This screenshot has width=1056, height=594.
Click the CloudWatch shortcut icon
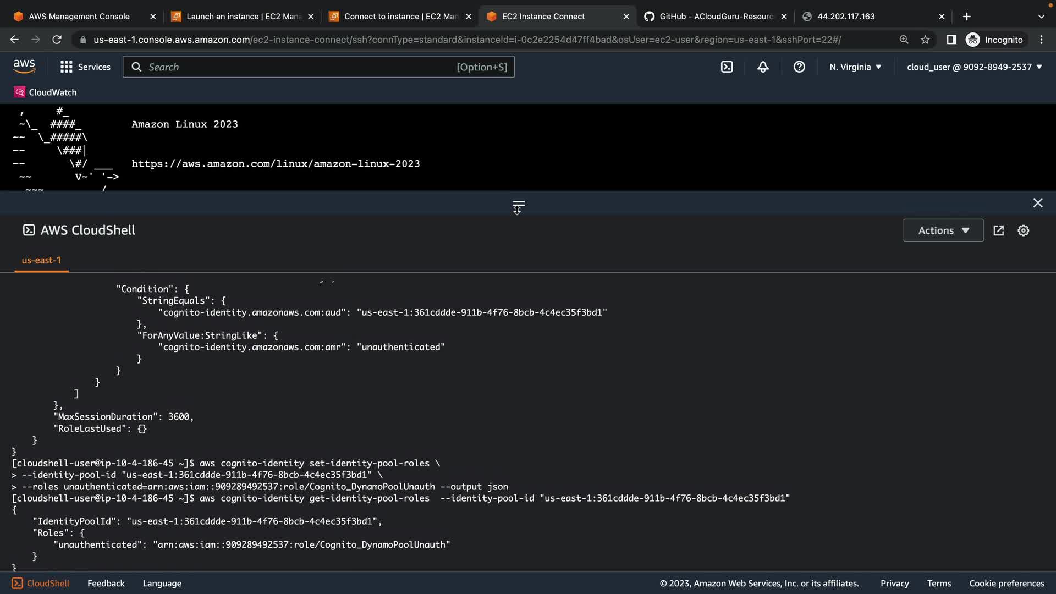[19, 92]
